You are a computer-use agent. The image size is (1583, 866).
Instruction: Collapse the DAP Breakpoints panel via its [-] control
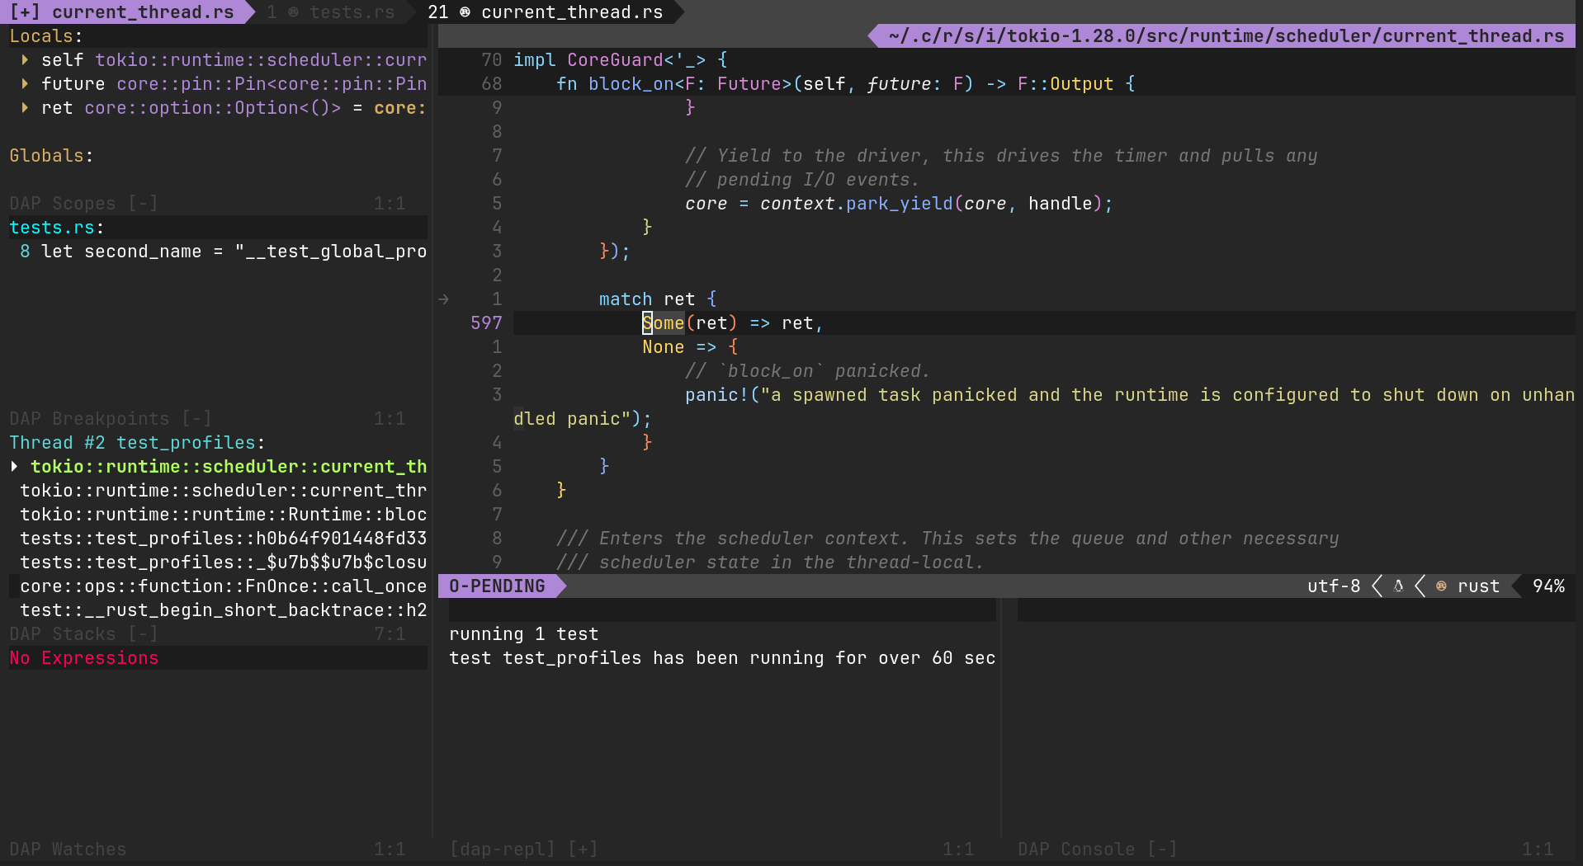(x=197, y=418)
